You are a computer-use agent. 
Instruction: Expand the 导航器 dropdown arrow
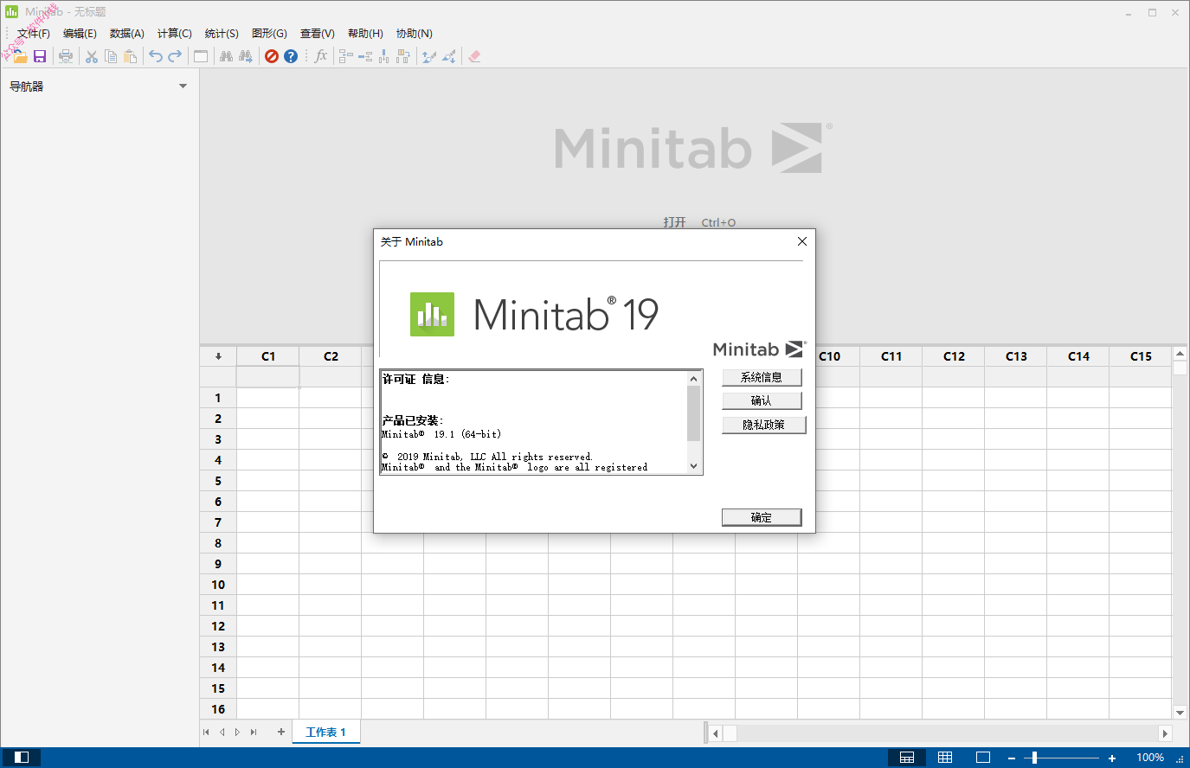point(183,86)
